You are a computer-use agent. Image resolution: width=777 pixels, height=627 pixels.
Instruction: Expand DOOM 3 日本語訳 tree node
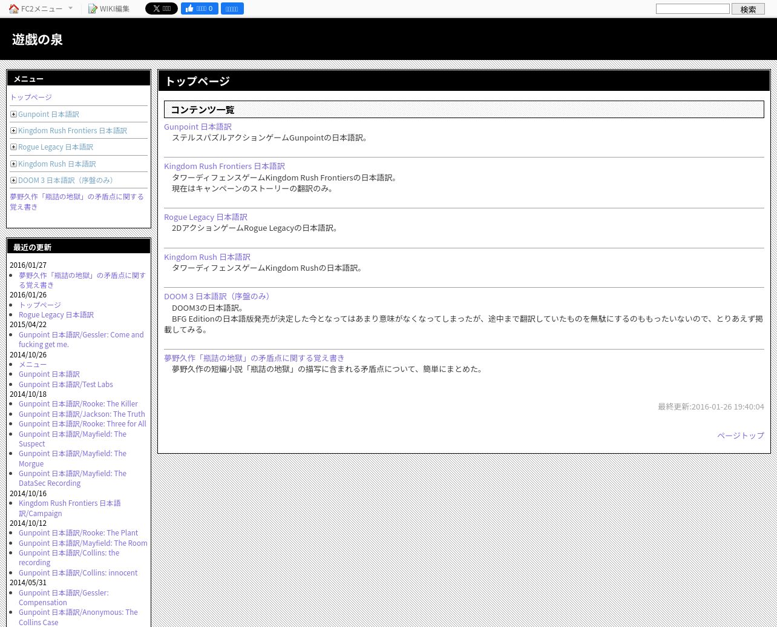[13, 180]
